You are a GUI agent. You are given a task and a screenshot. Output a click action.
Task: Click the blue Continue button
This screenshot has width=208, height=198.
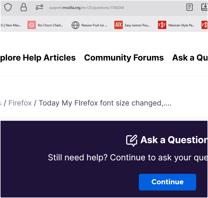pos(167,182)
